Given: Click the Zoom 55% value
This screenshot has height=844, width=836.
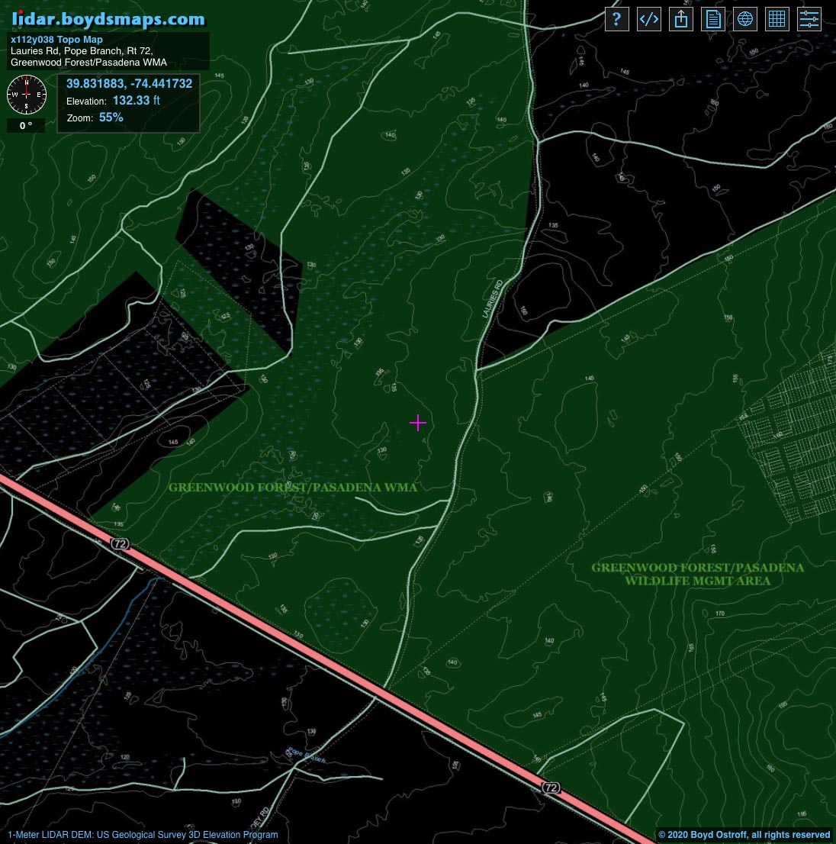Looking at the screenshot, I should (x=111, y=118).
